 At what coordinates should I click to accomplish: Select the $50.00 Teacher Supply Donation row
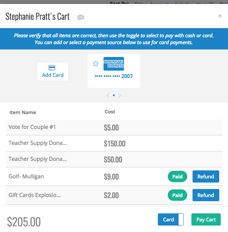point(114,159)
